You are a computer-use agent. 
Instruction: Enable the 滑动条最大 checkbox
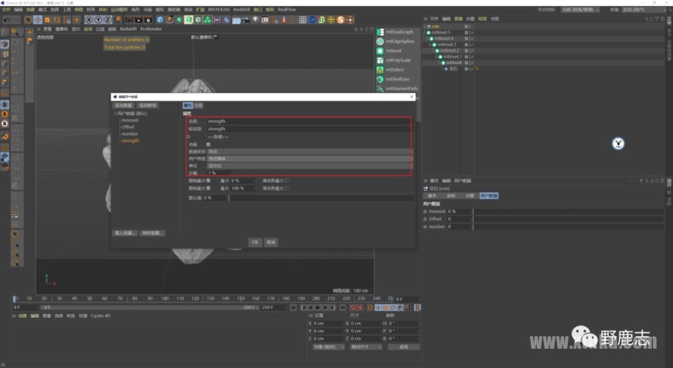[286, 189]
